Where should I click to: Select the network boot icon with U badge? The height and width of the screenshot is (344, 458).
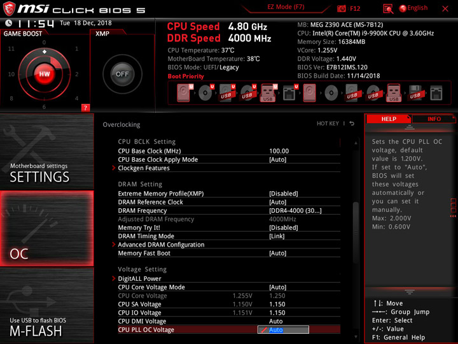point(289,93)
